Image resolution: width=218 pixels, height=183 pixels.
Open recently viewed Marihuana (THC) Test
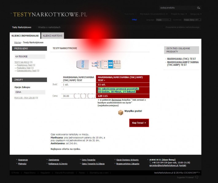click(181, 58)
